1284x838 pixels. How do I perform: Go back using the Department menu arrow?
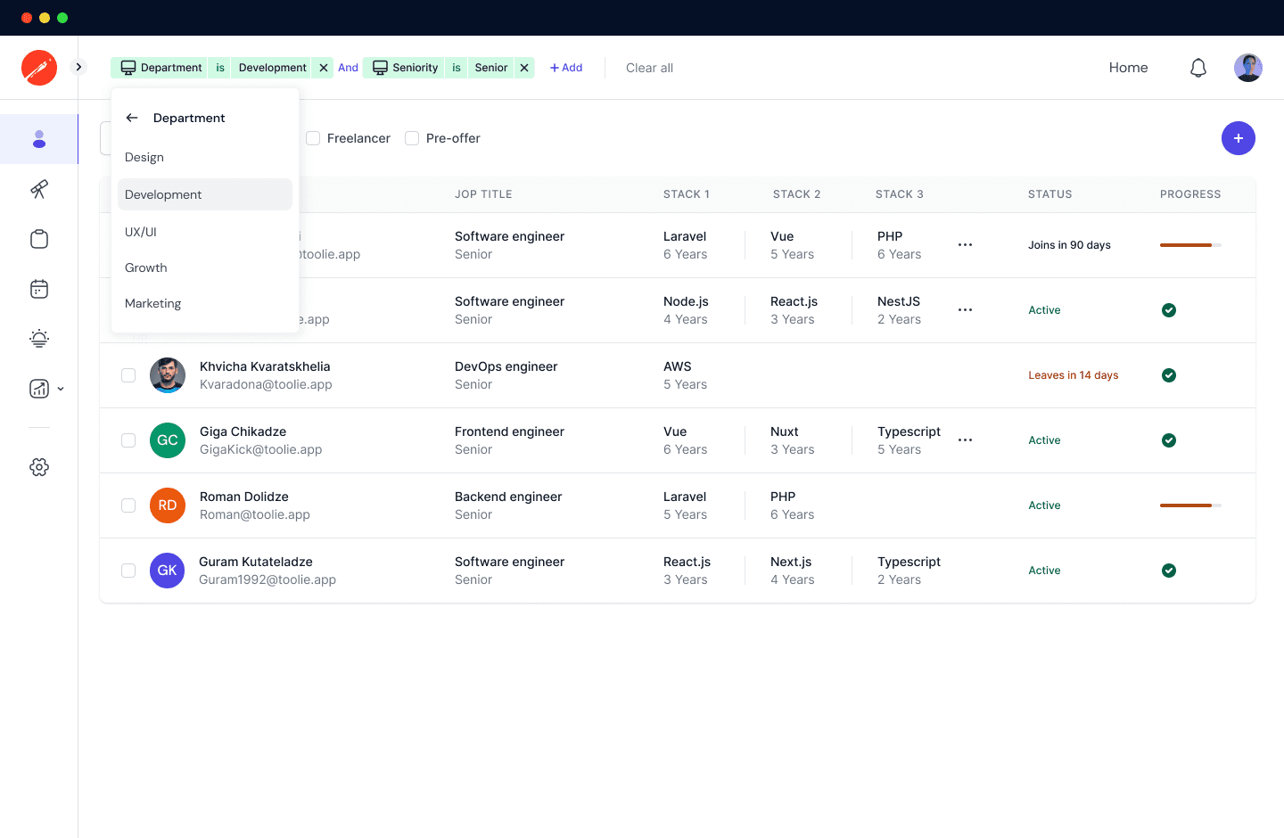tap(131, 117)
